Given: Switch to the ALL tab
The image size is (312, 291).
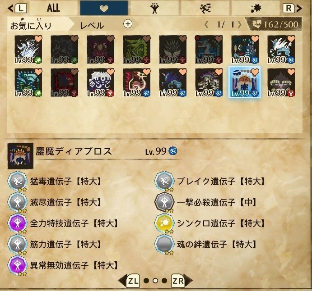Looking at the screenshot, I should pyautogui.click(x=54, y=8).
